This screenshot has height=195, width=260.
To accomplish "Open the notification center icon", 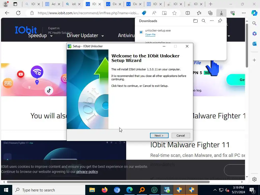I will point(252,190).
